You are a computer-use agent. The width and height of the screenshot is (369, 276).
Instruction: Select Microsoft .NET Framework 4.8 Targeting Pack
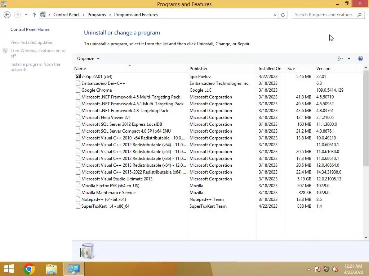(x=125, y=111)
